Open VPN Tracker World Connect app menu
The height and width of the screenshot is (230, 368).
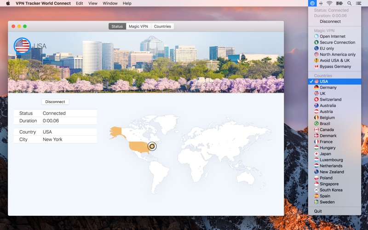(x=43, y=3)
